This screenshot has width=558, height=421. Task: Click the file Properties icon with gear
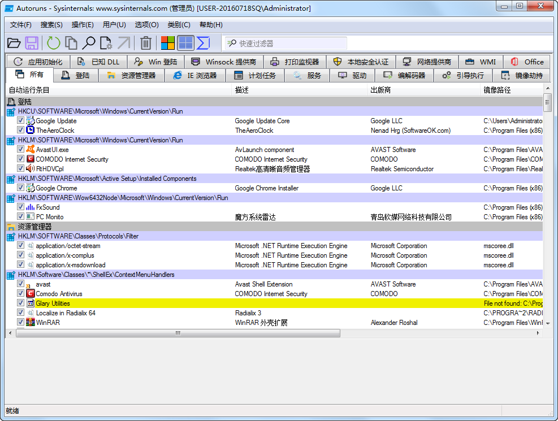point(106,43)
